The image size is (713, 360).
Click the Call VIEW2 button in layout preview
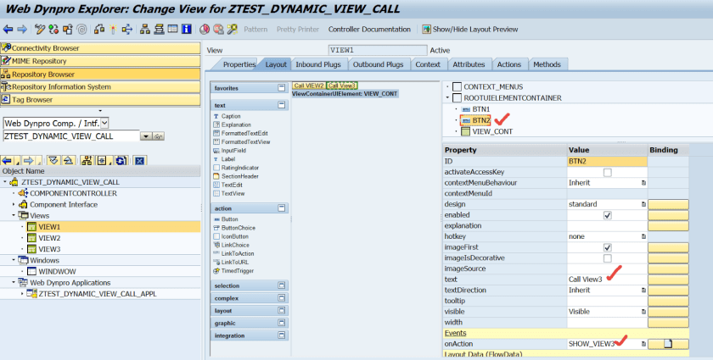coord(309,86)
